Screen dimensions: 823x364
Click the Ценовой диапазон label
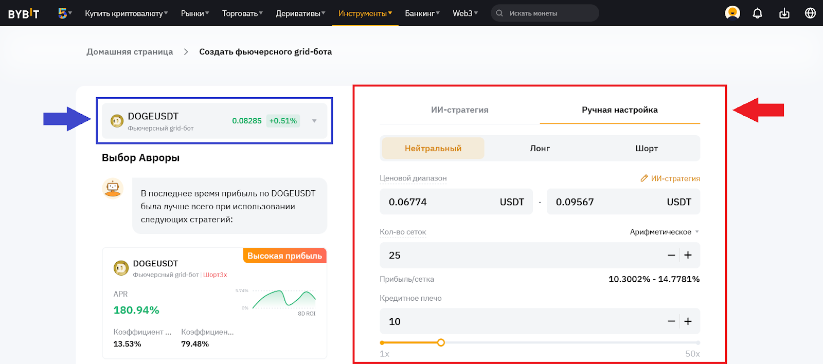(x=413, y=178)
